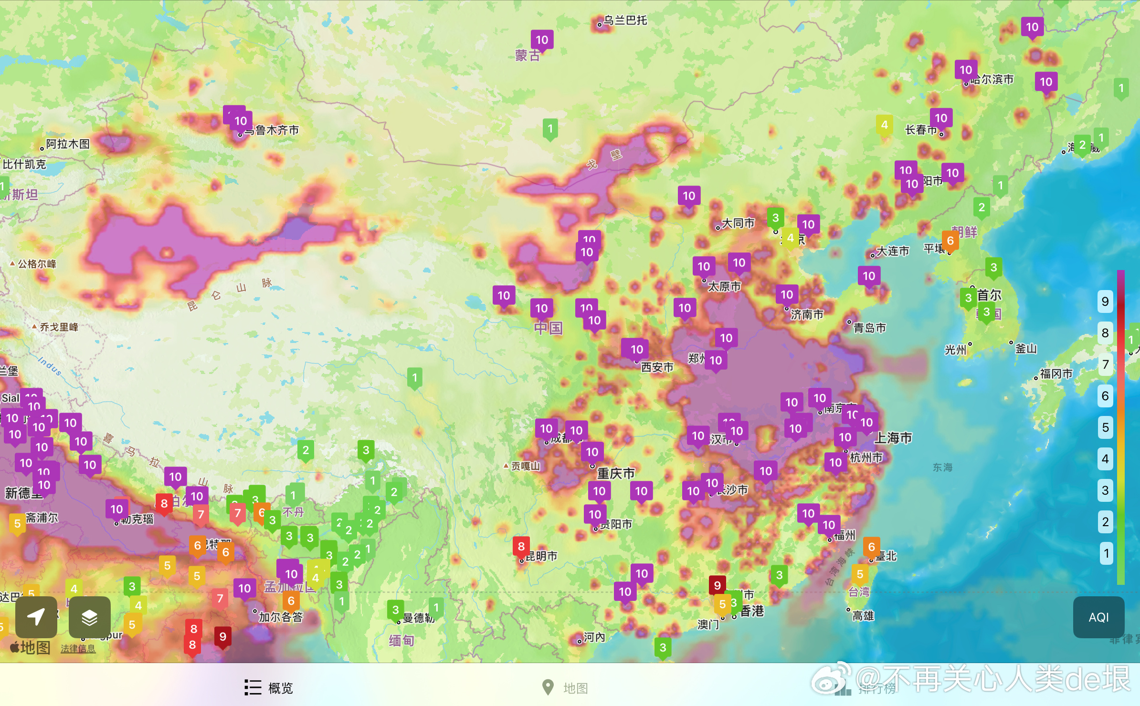
Task: Open the map layers button
Action: 89,617
